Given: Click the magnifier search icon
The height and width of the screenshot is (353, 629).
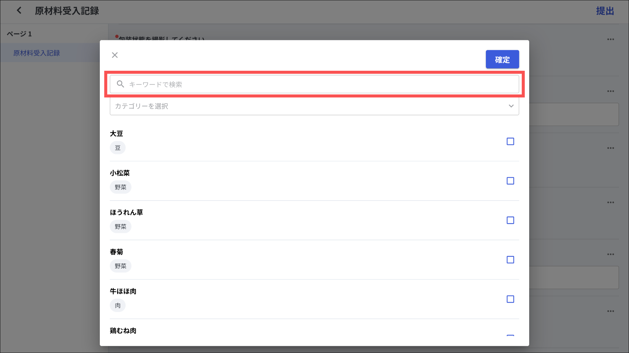Looking at the screenshot, I should click(x=120, y=84).
